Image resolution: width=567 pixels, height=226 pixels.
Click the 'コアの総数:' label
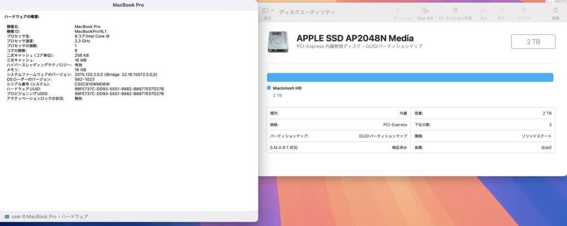(17, 50)
